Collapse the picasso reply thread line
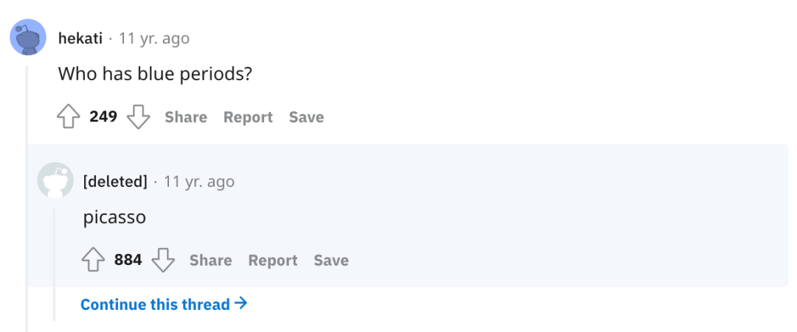The width and height of the screenshot is (797, 332). pos(54,265)
